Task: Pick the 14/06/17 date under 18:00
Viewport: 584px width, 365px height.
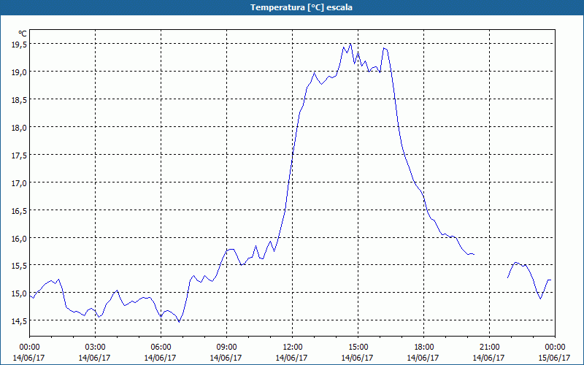Action: point(423,358)
